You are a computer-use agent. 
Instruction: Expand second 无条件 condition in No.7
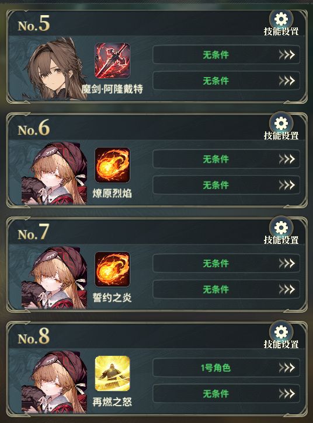click(x=227, y=289)
